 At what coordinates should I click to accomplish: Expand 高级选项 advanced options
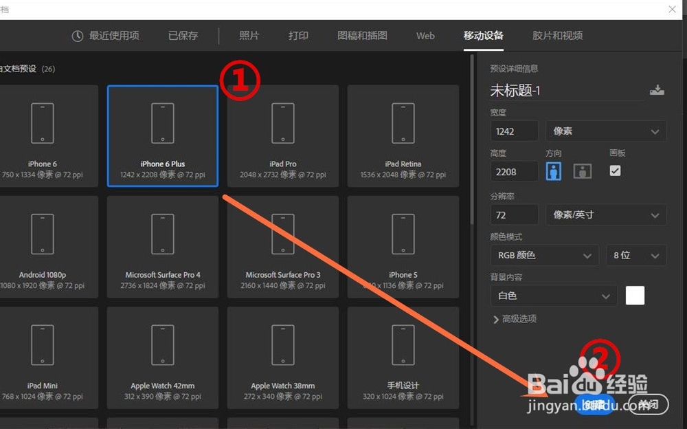tap(515, 319)
